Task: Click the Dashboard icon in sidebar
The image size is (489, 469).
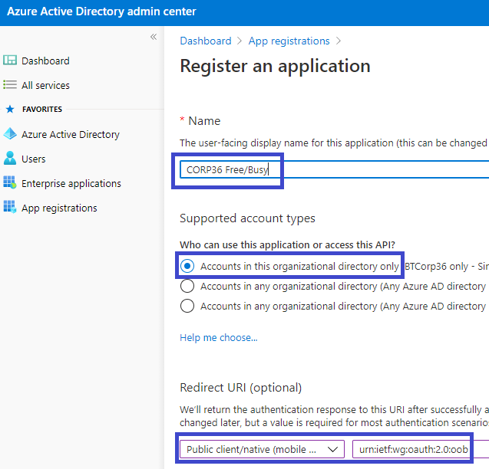Action: click(10, 61)
